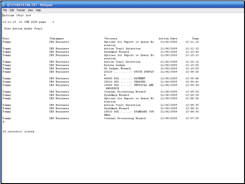
Task: Click the '*Process' column header text
Action: tap(110, 39)
